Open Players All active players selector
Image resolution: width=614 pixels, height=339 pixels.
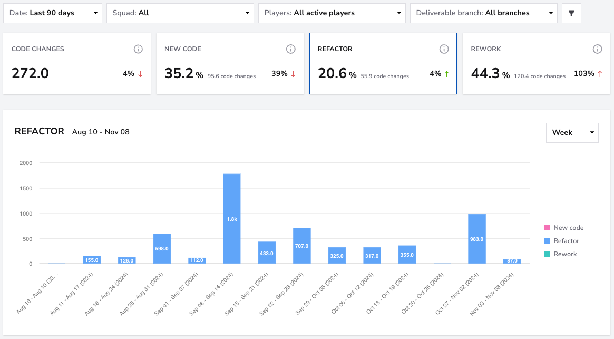332,13
